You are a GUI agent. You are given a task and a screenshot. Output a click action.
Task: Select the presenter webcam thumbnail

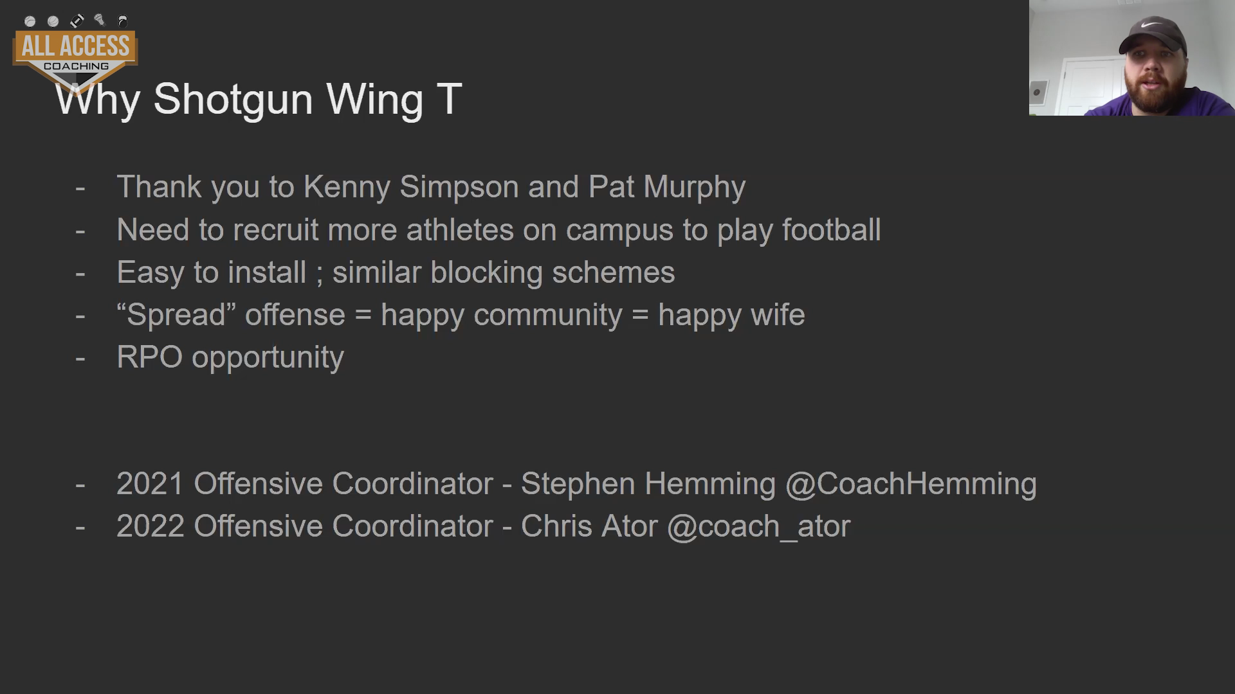tap(1132, 58)
